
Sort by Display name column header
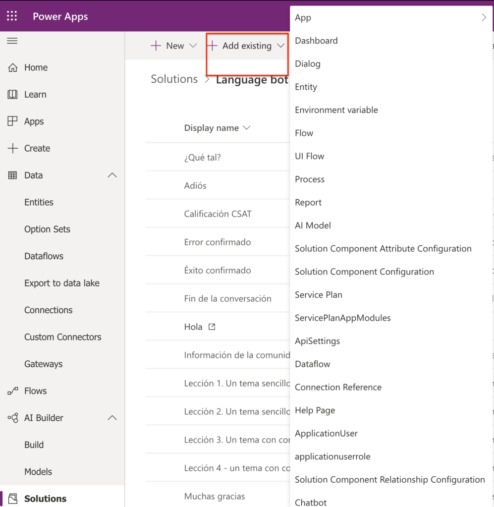coord(217,128)
